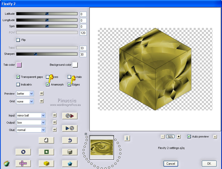This screenshot has width=222, height=169.
Task: Zoom in with the plus button
Action: (179, 137)
